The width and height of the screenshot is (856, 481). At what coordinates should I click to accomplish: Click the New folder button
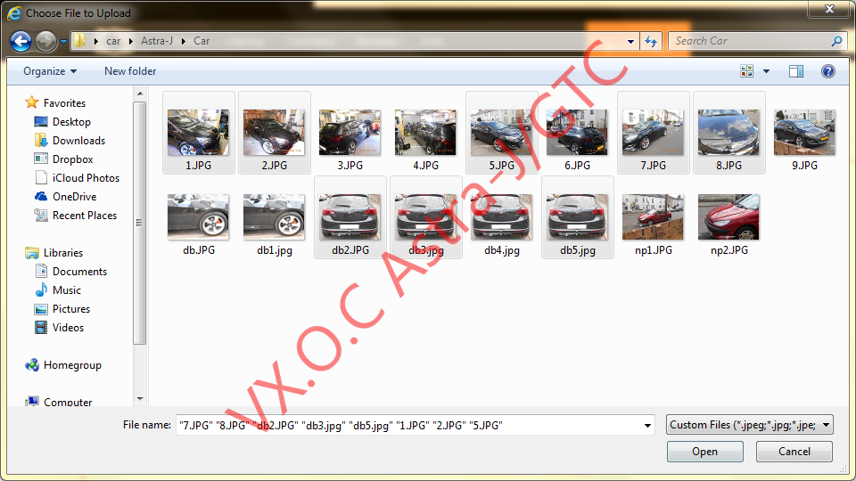point(130,71)
